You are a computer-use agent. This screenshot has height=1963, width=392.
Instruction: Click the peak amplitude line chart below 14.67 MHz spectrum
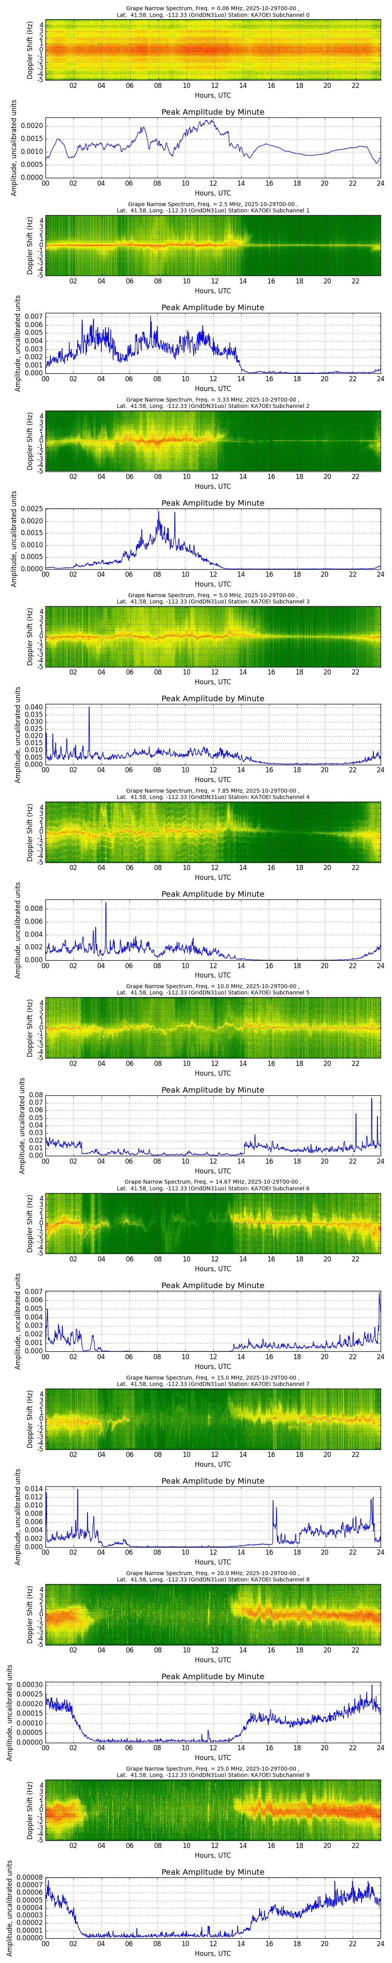[213, 1321]
